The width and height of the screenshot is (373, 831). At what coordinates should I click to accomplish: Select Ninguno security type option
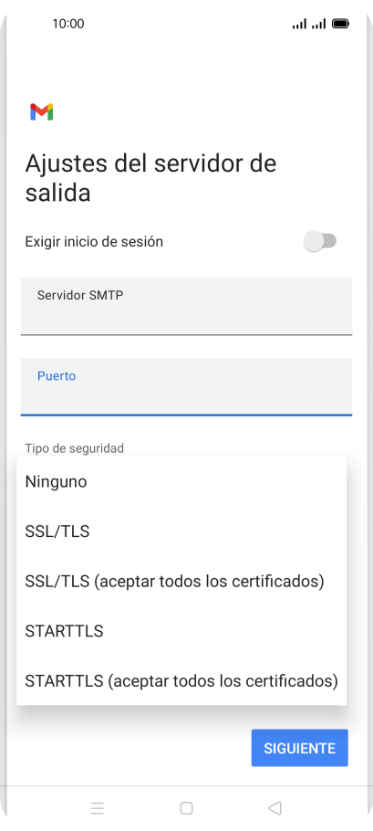point(181,482)
